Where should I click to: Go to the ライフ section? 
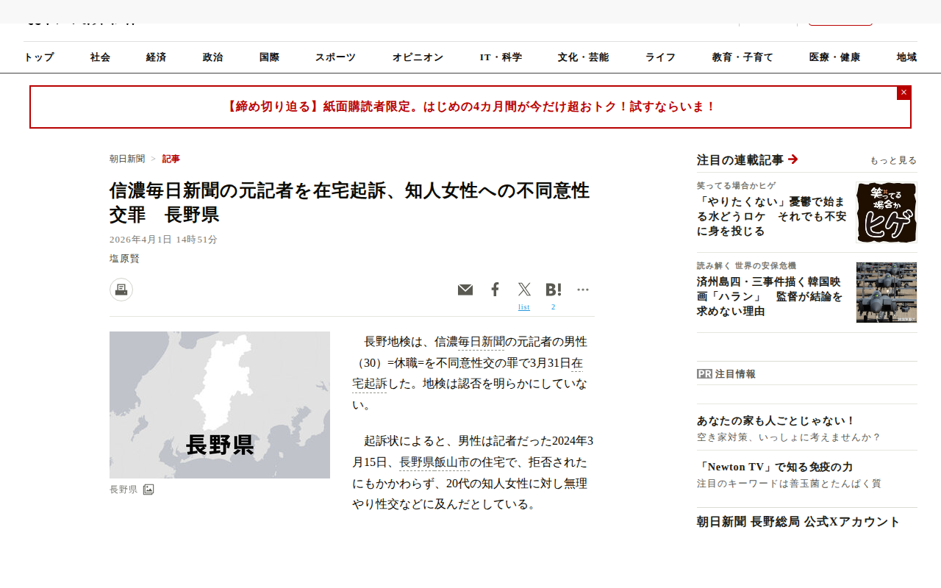click(660, 57)
